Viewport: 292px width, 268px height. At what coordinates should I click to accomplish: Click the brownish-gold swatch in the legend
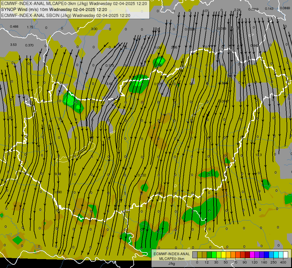(x=205, y=255)
